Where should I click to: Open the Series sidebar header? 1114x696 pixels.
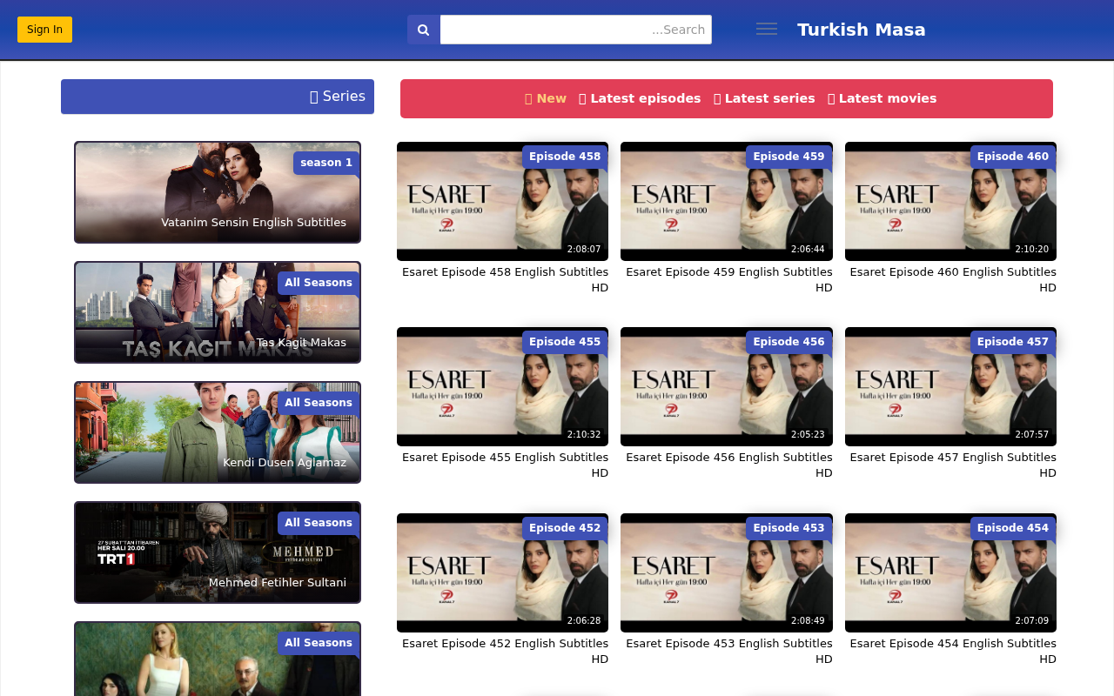click(x=218, y=97)
